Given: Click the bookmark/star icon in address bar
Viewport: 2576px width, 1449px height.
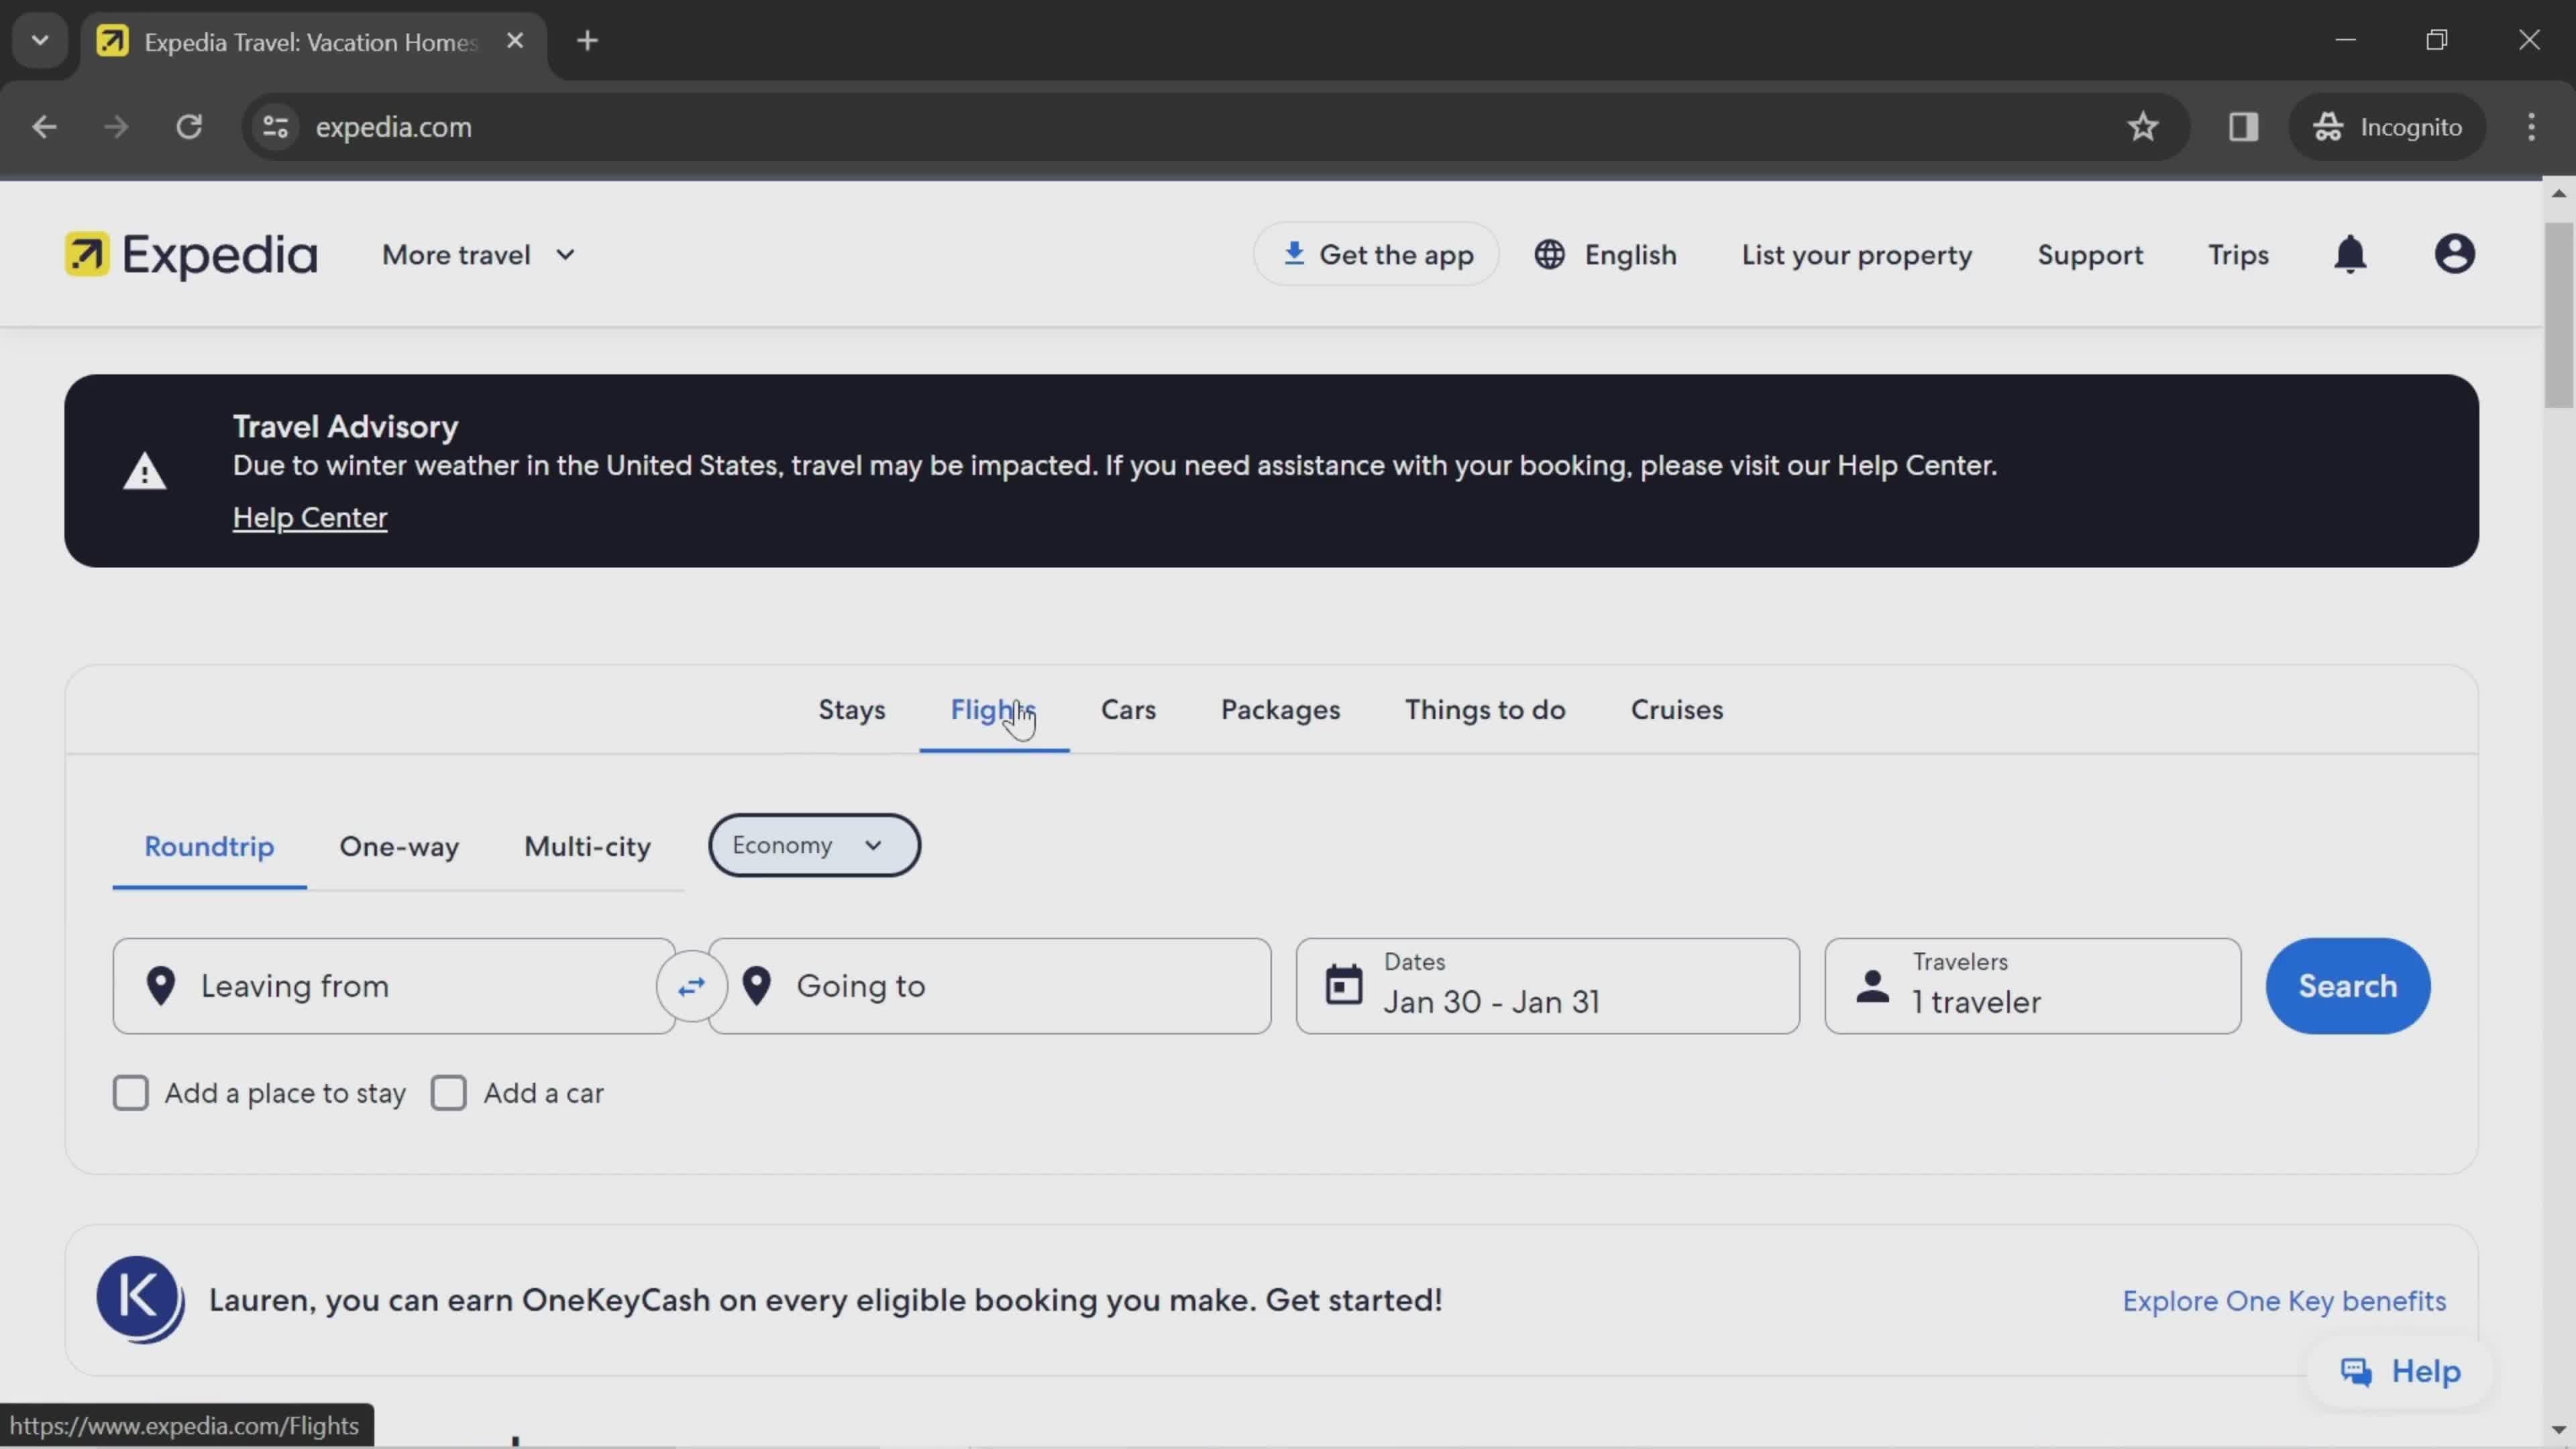Looking at the screenshot, I should [2146, 125].
